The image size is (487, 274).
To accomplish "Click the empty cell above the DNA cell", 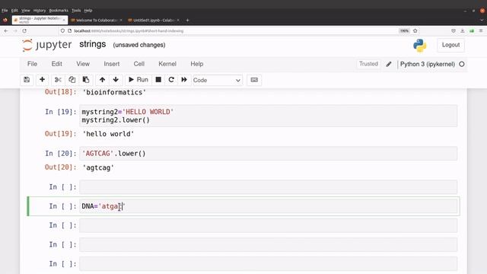I will [269, 187].
